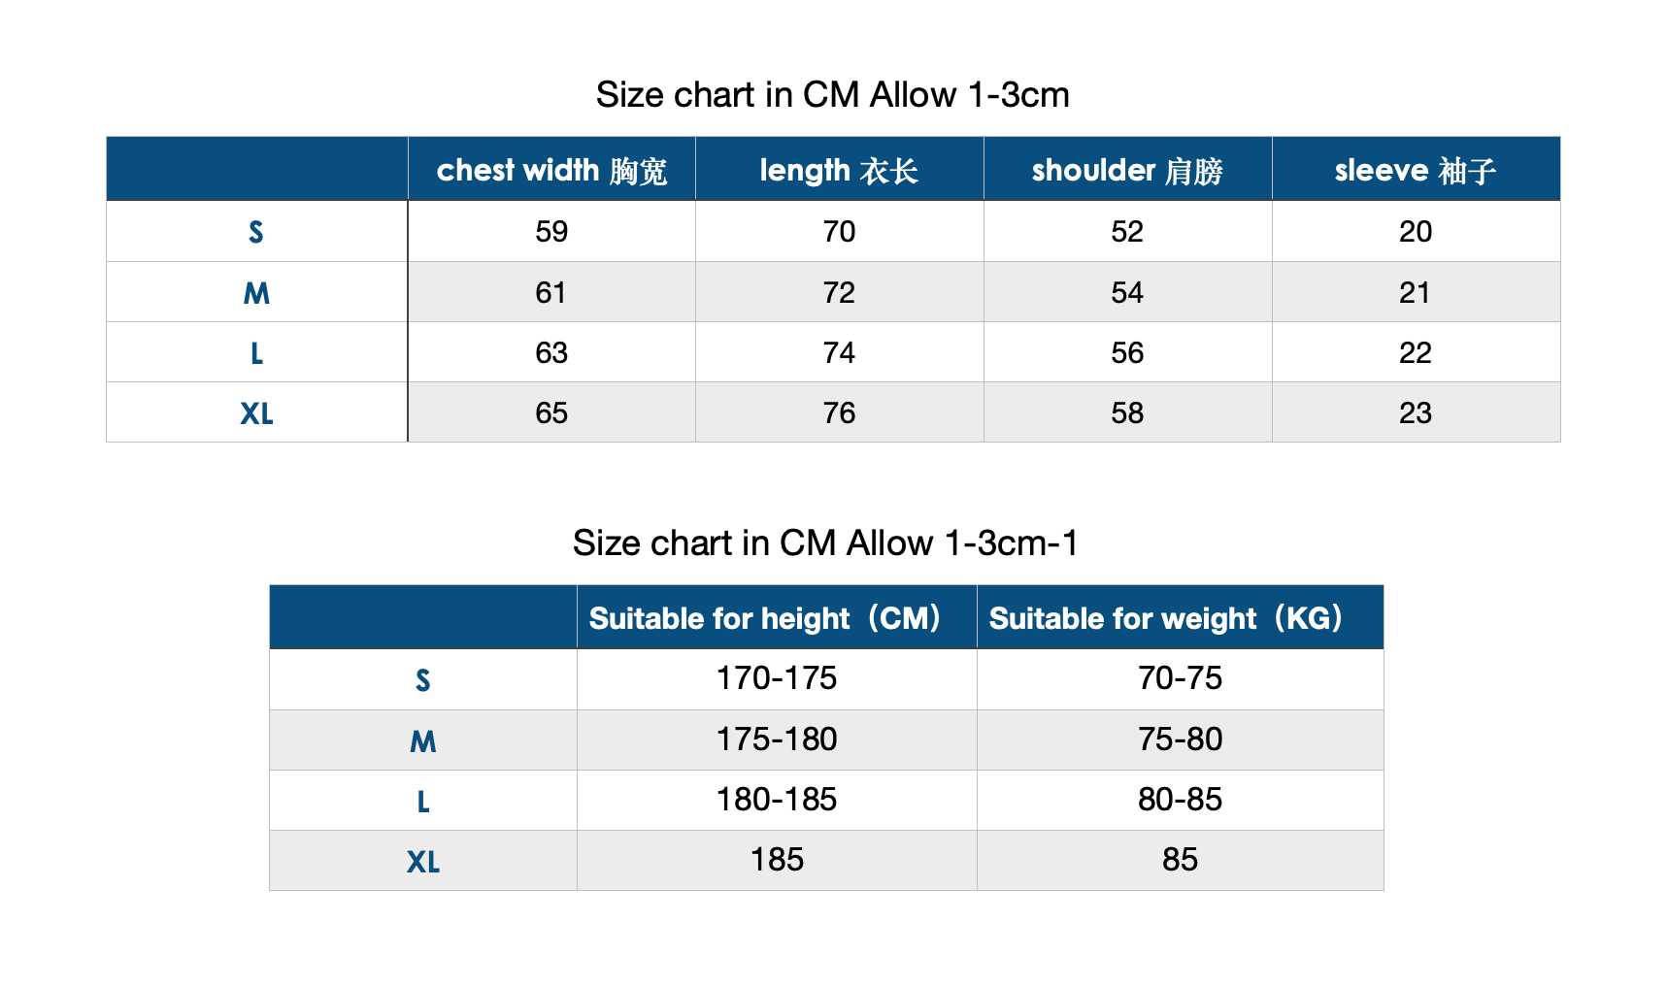Screen dimensions: 1668x986
Task: Click the 'sleeve 袖子' column header
Action: pyautogui.click(x=1415, y=170)
